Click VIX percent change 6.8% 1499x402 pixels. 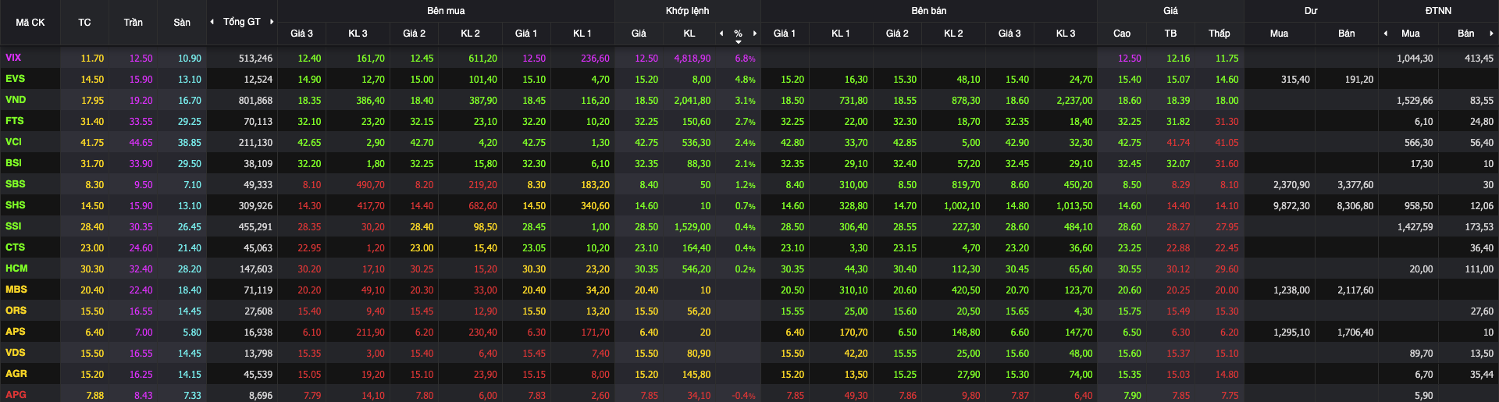coord(745,59)
